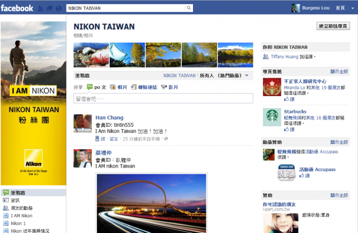Open 蔡禮仲's name link
The width and height of the screenshot is (358, 233).
tap(103, 153)
